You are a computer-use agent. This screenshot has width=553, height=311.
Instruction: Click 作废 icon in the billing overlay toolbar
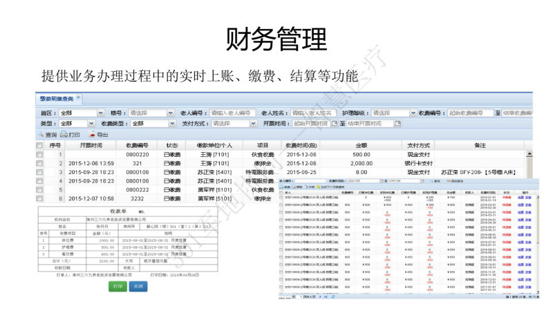coord(306,187)
